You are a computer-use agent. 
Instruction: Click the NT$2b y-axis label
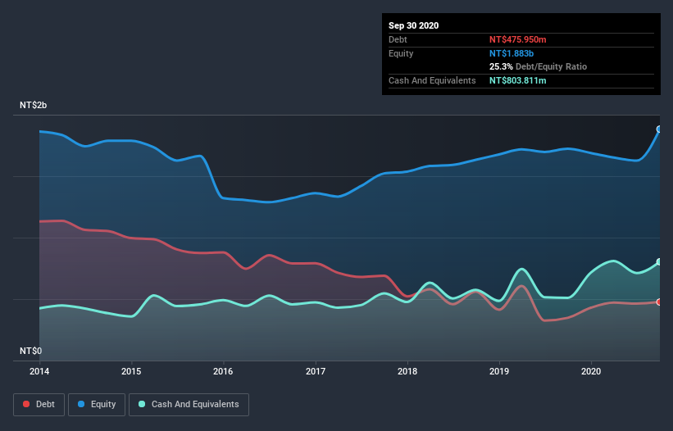tap(33, 105)
